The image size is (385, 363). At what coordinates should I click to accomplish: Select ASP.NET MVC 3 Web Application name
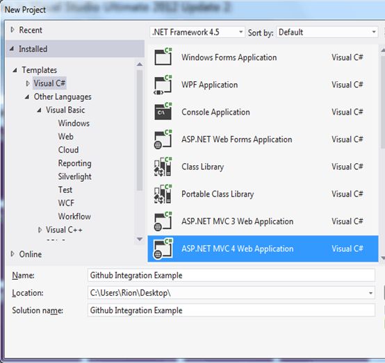click(x=238, y=221)
